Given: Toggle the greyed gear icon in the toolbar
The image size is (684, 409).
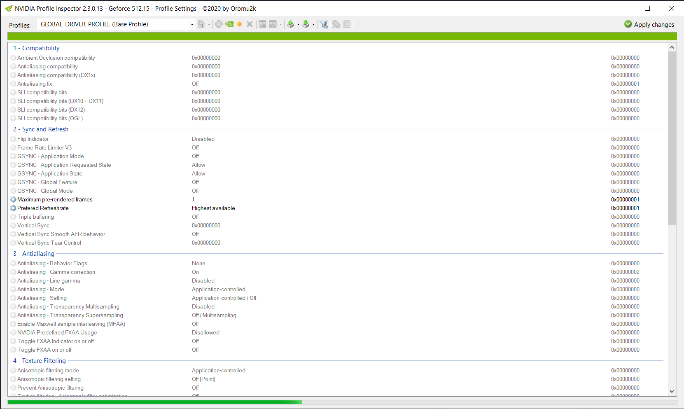Looking at the screenshot, I should (x=336, y=24).
